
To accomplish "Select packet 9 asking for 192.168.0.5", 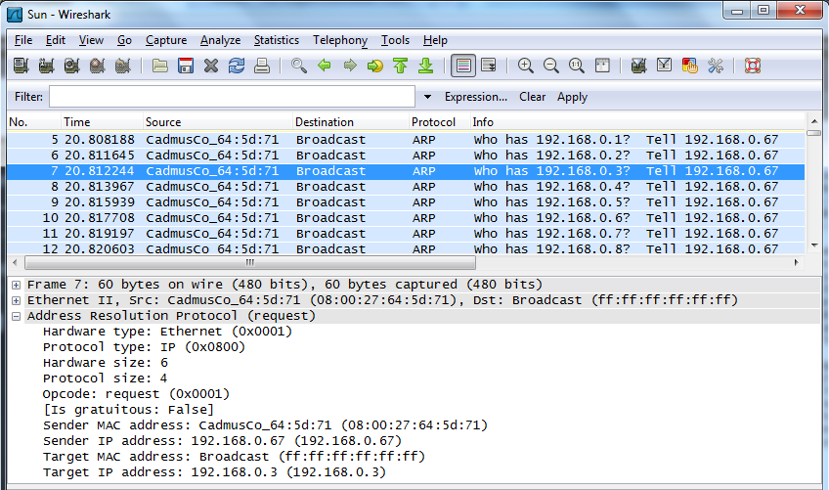I will tap(406, 202).
